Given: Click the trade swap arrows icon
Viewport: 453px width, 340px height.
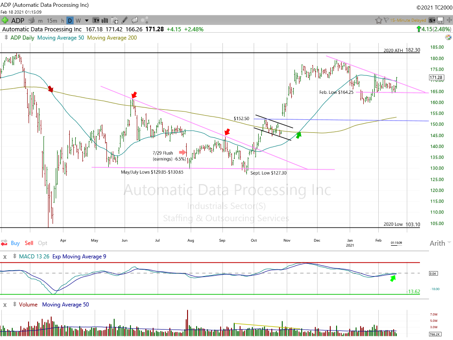Looking at the screenshot, I should [4, 243].
